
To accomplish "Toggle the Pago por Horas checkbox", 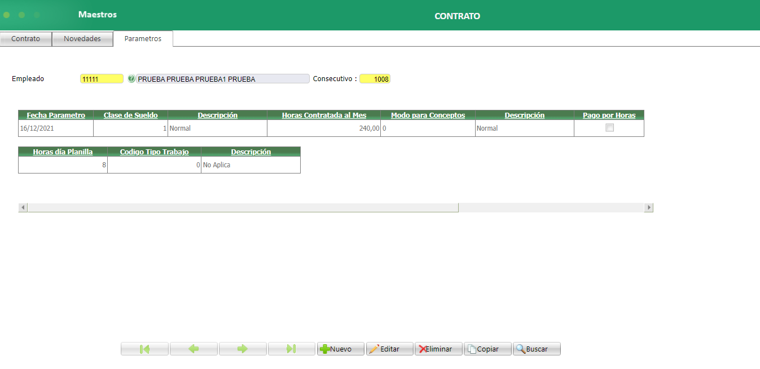I will click(x=609, y=128).
